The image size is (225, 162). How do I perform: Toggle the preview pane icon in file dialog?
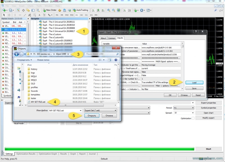(x=110, y=60)
